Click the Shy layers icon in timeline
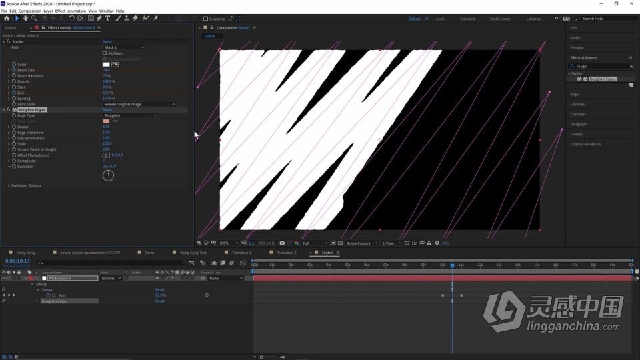Screen dimensions: 640x360 point(214,263)
